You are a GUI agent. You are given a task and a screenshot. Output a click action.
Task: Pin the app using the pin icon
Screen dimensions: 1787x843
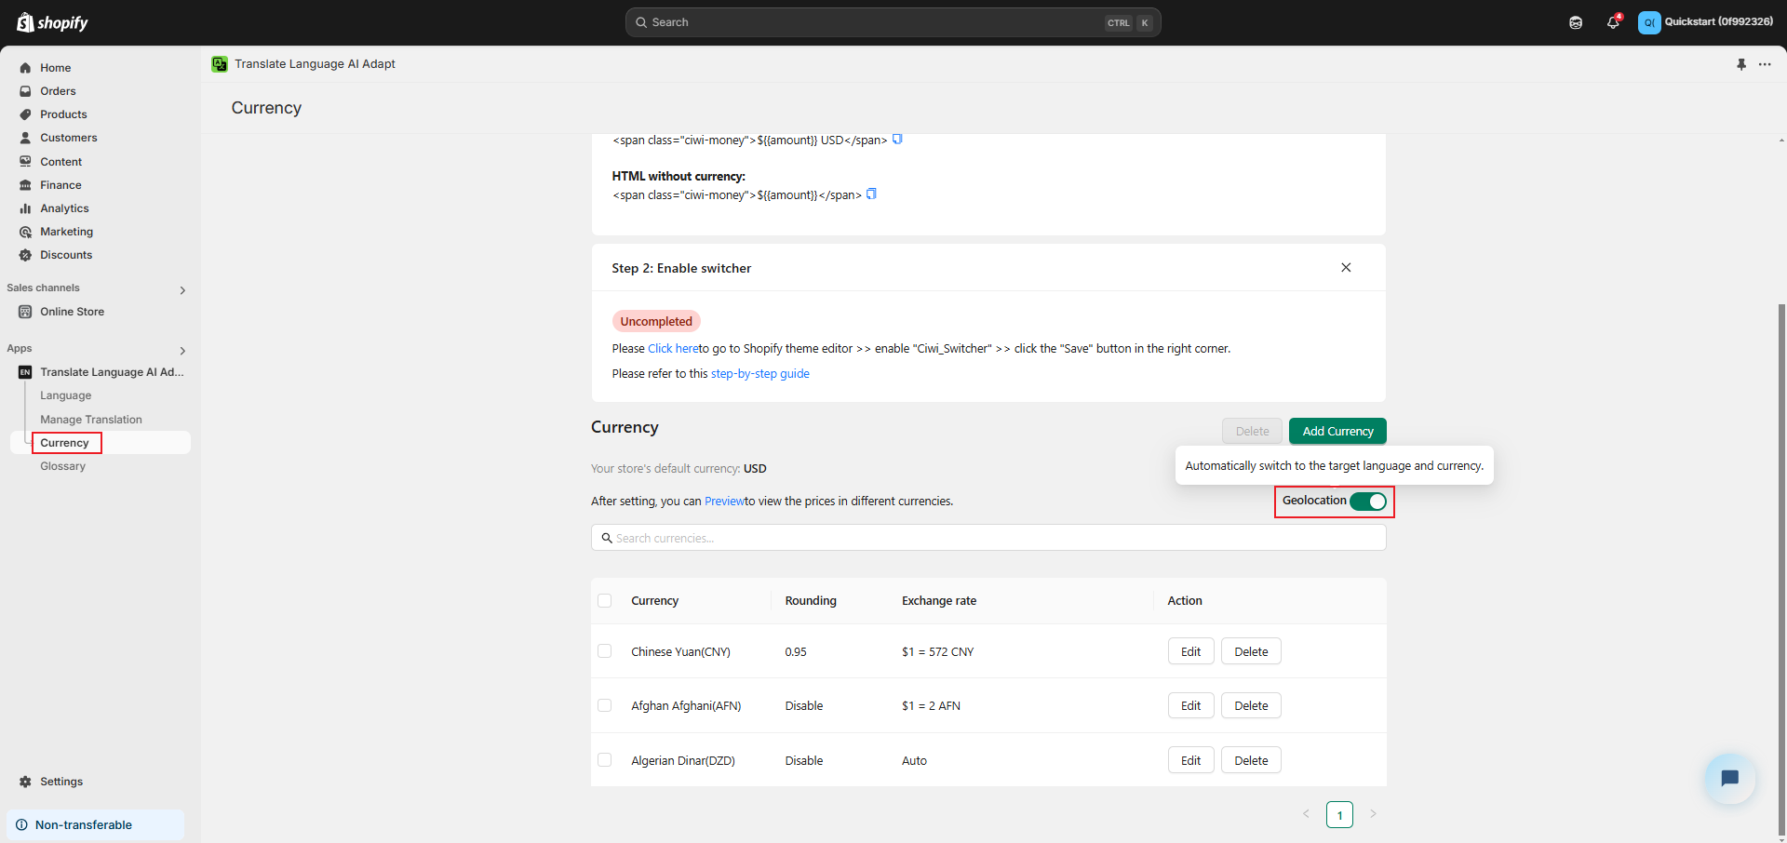[x=1741, y=64]
